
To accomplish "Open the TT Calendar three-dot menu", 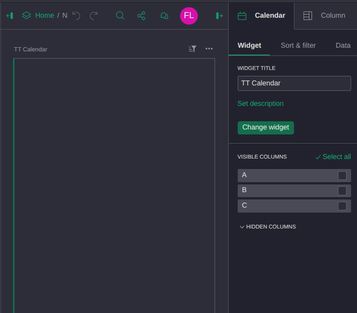I will (x=209, y=49).
